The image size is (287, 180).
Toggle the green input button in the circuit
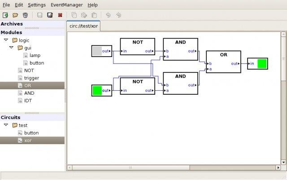coord(97,91)
